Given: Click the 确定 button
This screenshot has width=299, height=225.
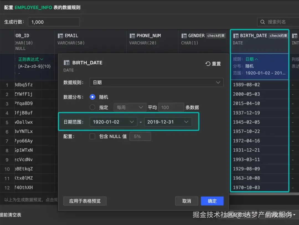Looking at the screenshot, I should [x=212, y=201].
